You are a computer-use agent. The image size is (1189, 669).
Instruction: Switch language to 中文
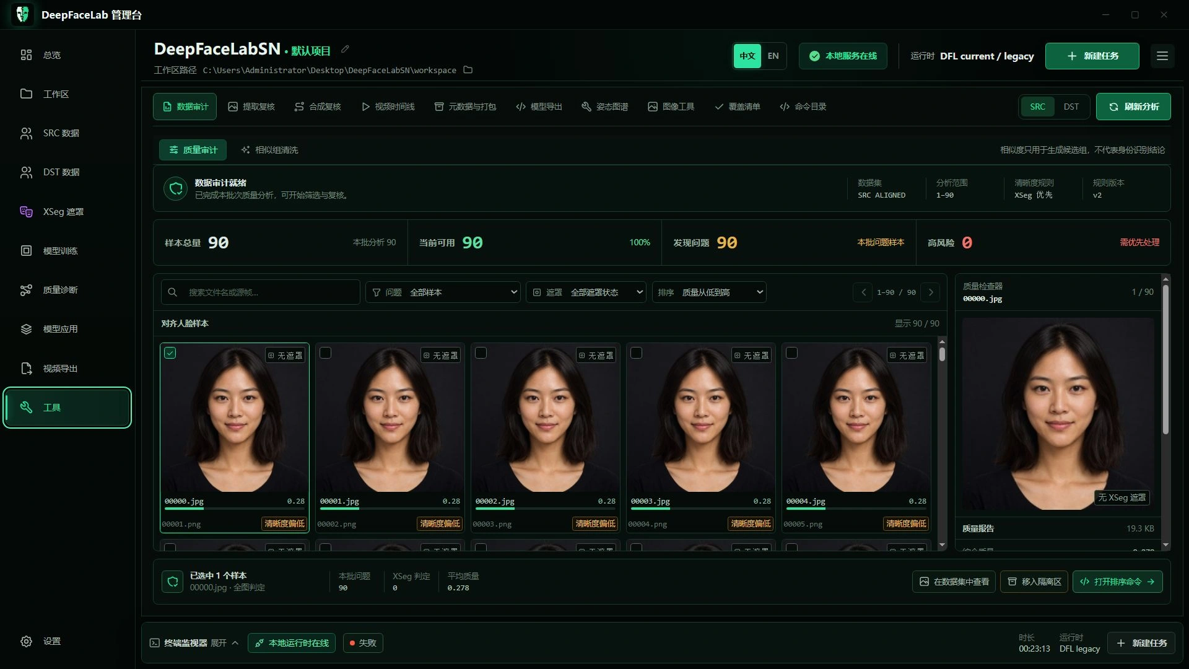click(747, 56)
